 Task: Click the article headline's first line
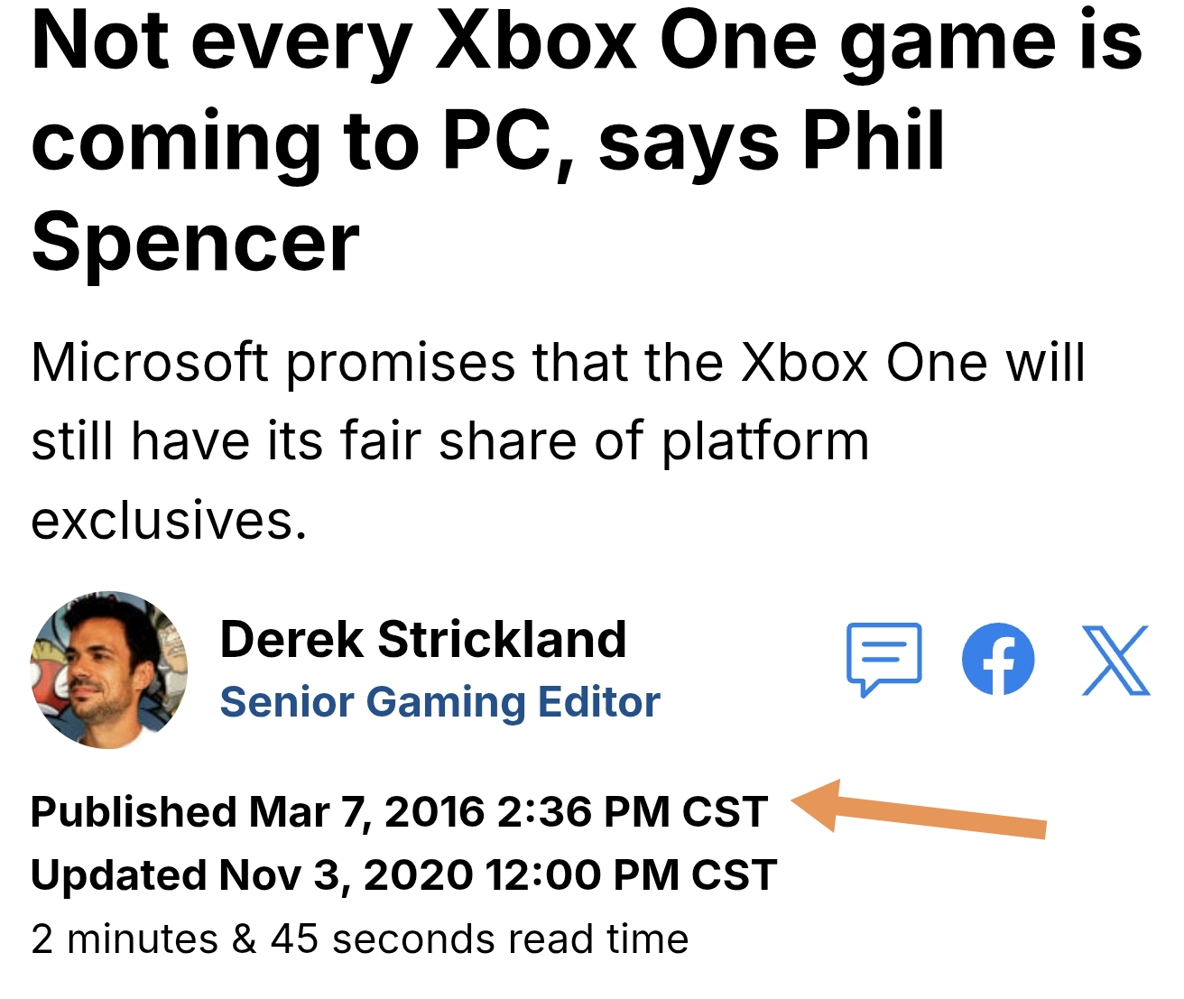(587, 42)
